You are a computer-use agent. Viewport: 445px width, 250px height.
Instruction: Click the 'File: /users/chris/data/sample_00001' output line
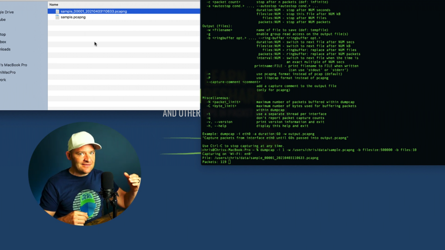[260, 158]
